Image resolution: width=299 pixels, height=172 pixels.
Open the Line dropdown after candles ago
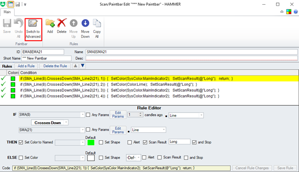(x=201, y=115)
